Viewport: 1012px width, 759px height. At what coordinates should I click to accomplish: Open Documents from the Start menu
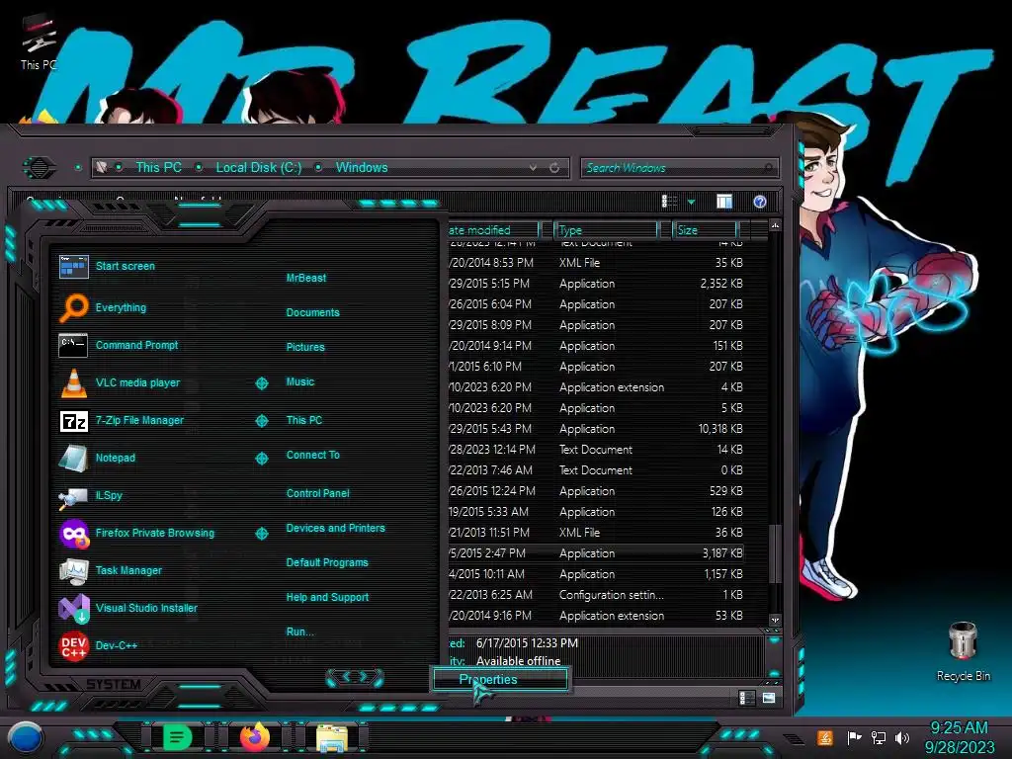(313, 312)
